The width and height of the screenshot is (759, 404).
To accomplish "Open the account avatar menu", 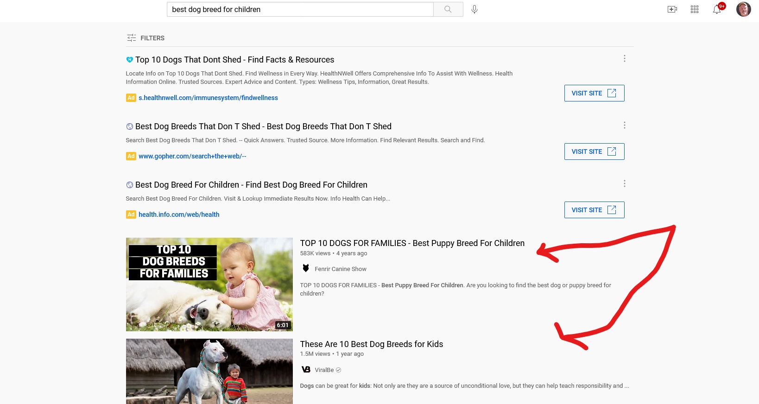I will [744, 9].
